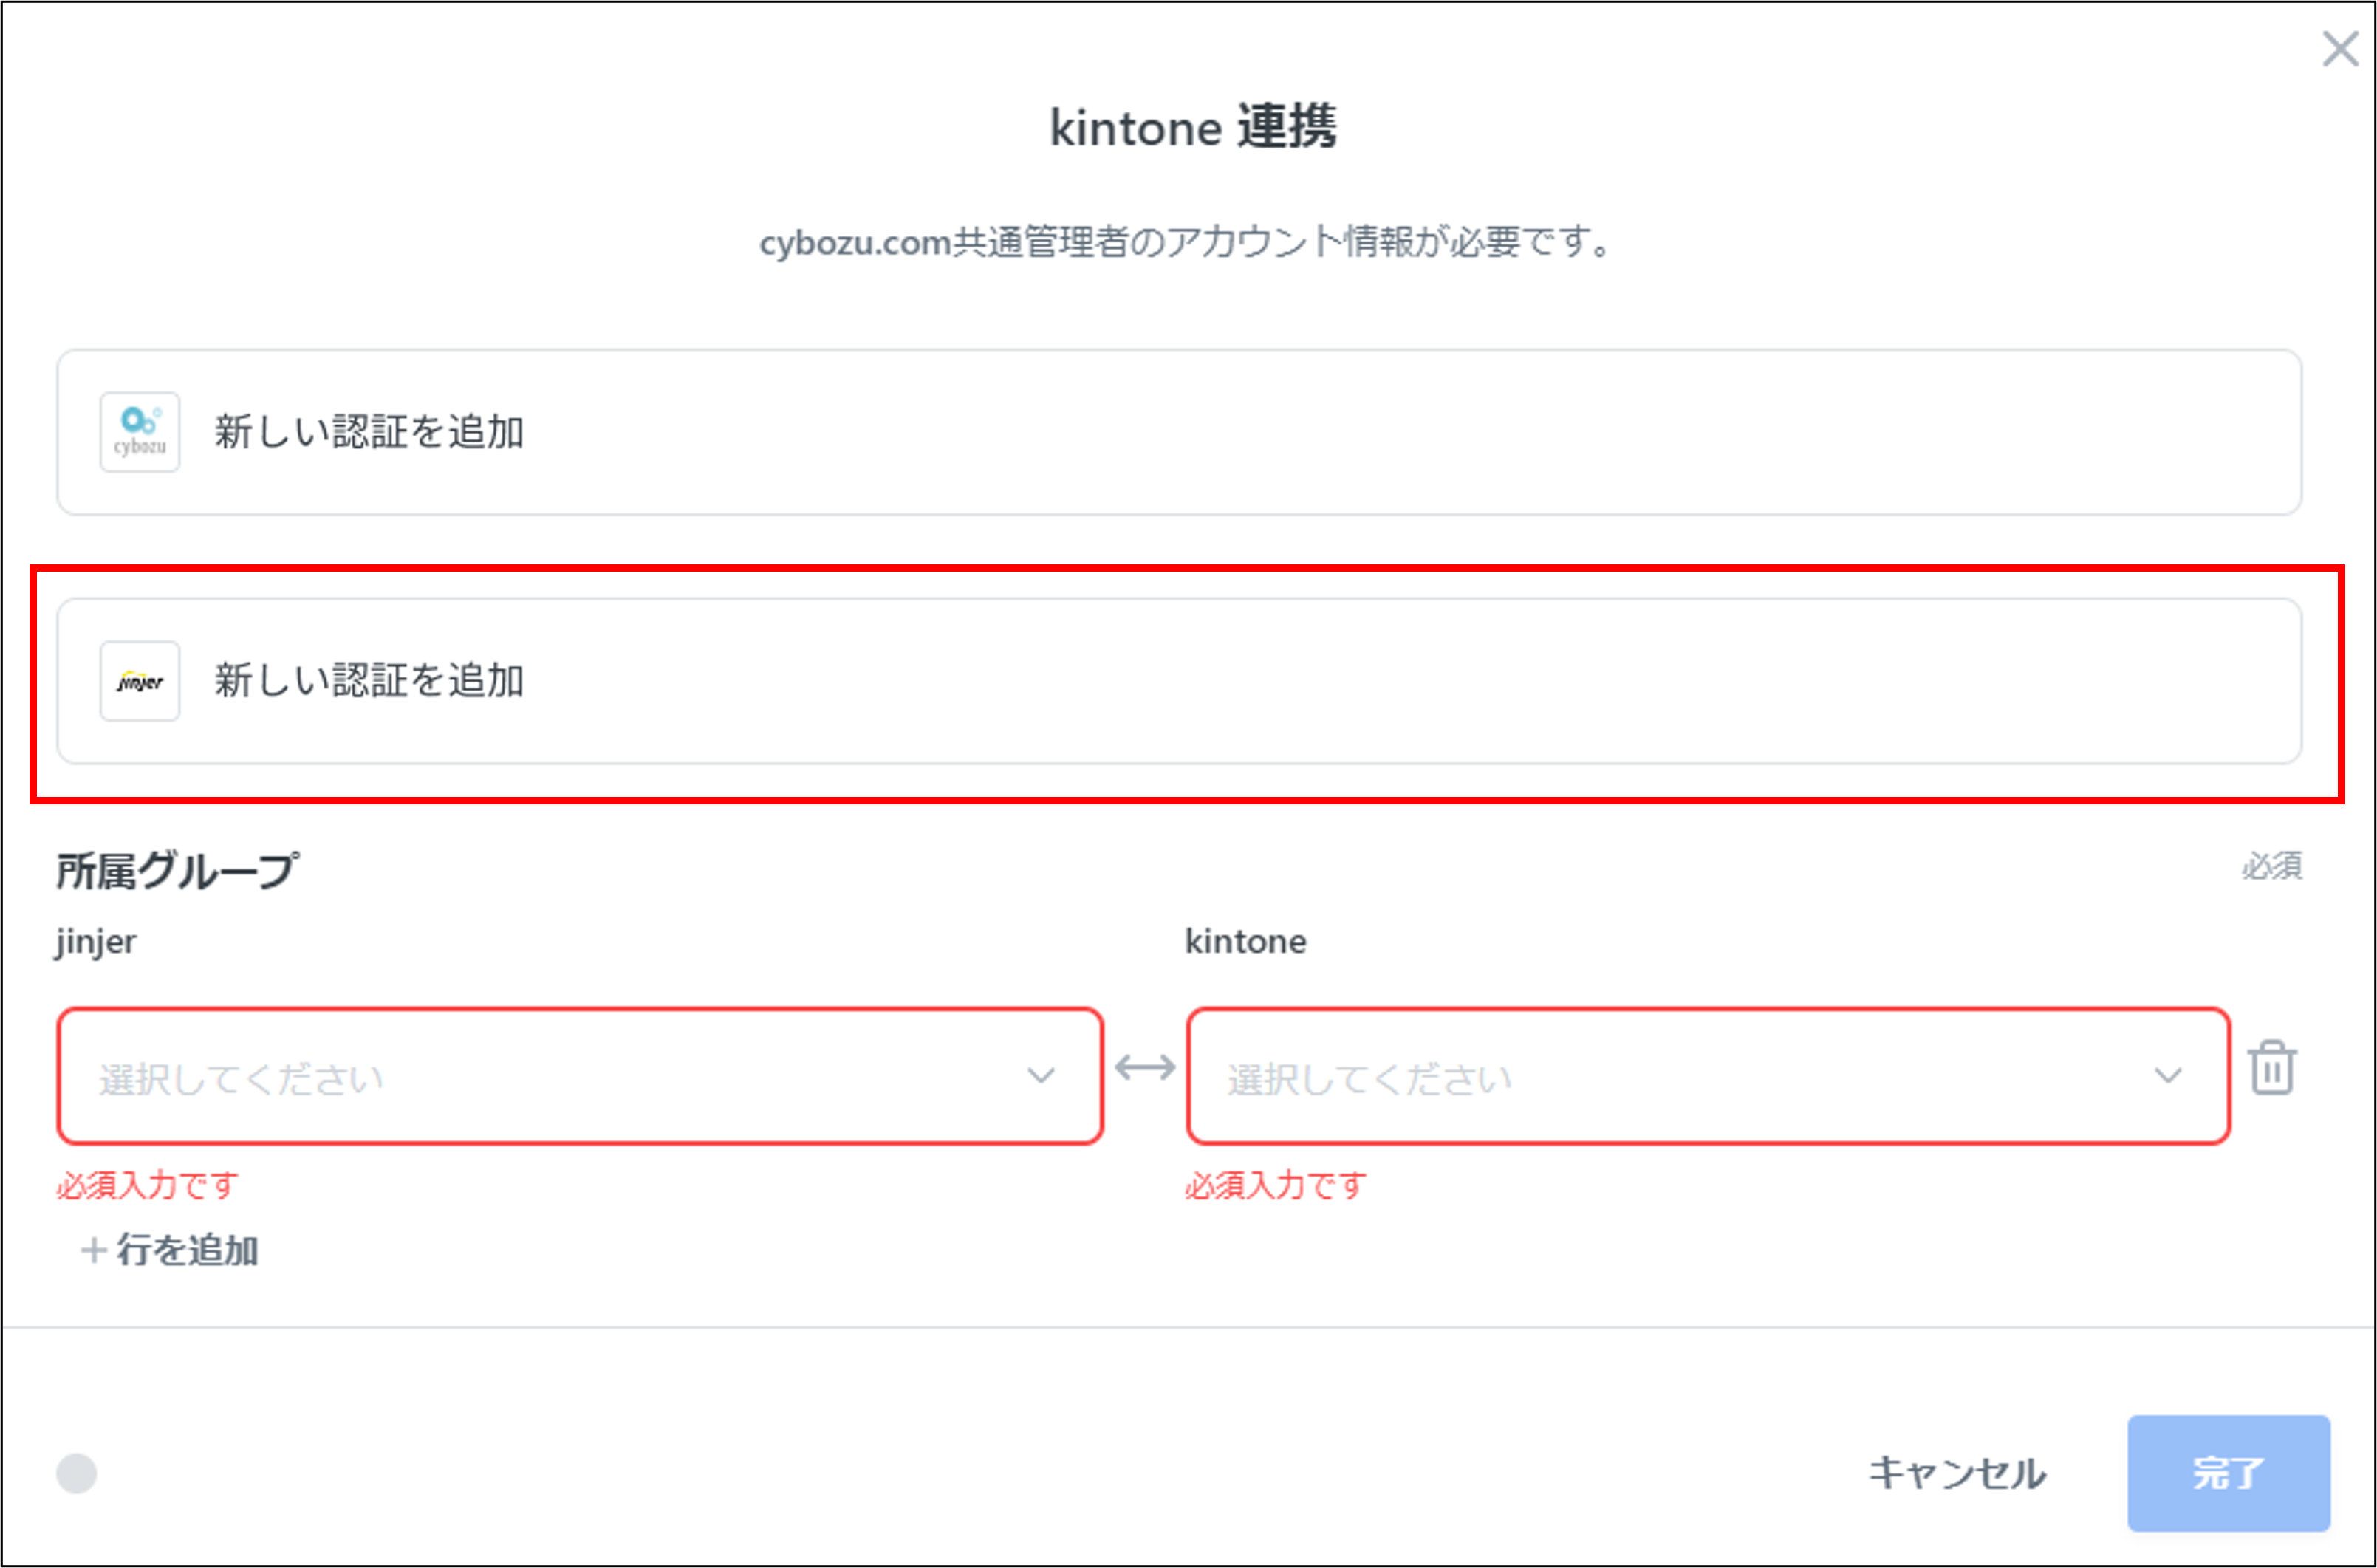2377x1568 pixels.
Task: Click 行を追加 to add a row
Action: pyautogui.click(x=170, y=1249)
